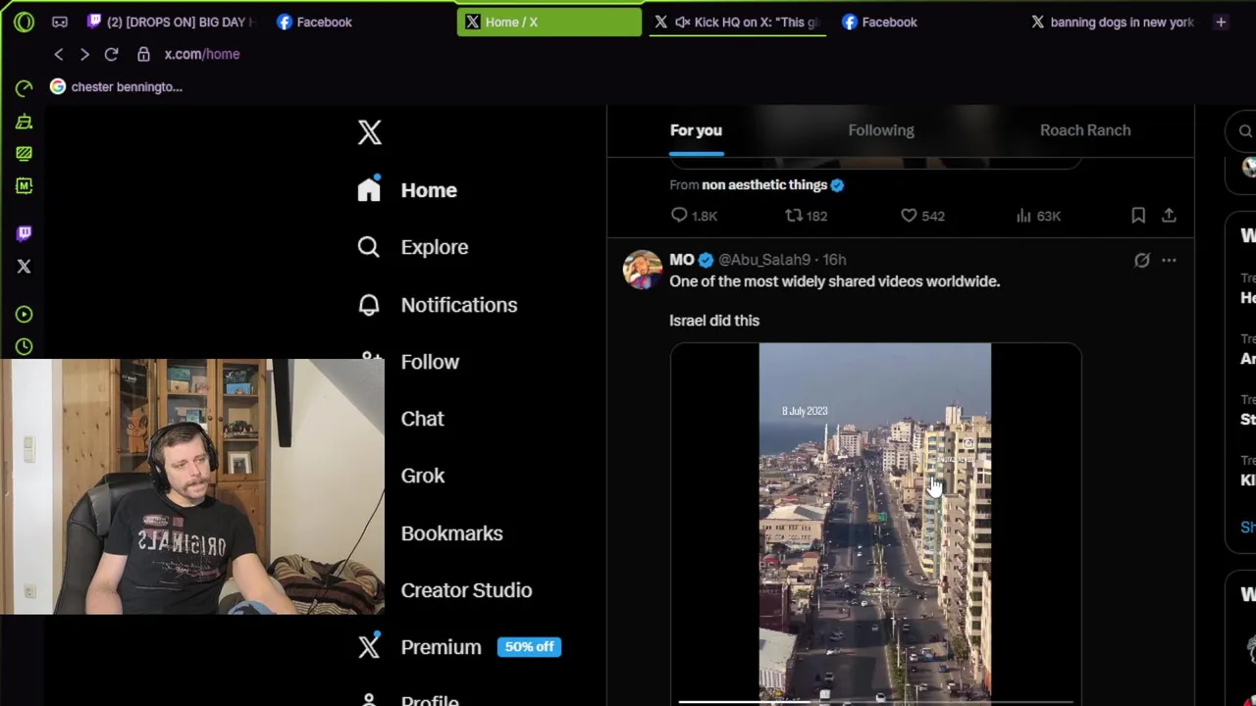This screenshot has width=1256, height=706.
Task: Repost the post with 182 reposts
Action: [807, 216]
